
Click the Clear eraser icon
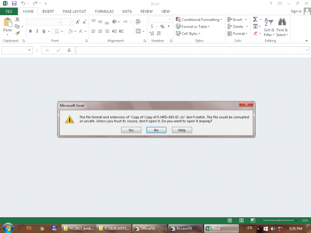pos(256,33)
